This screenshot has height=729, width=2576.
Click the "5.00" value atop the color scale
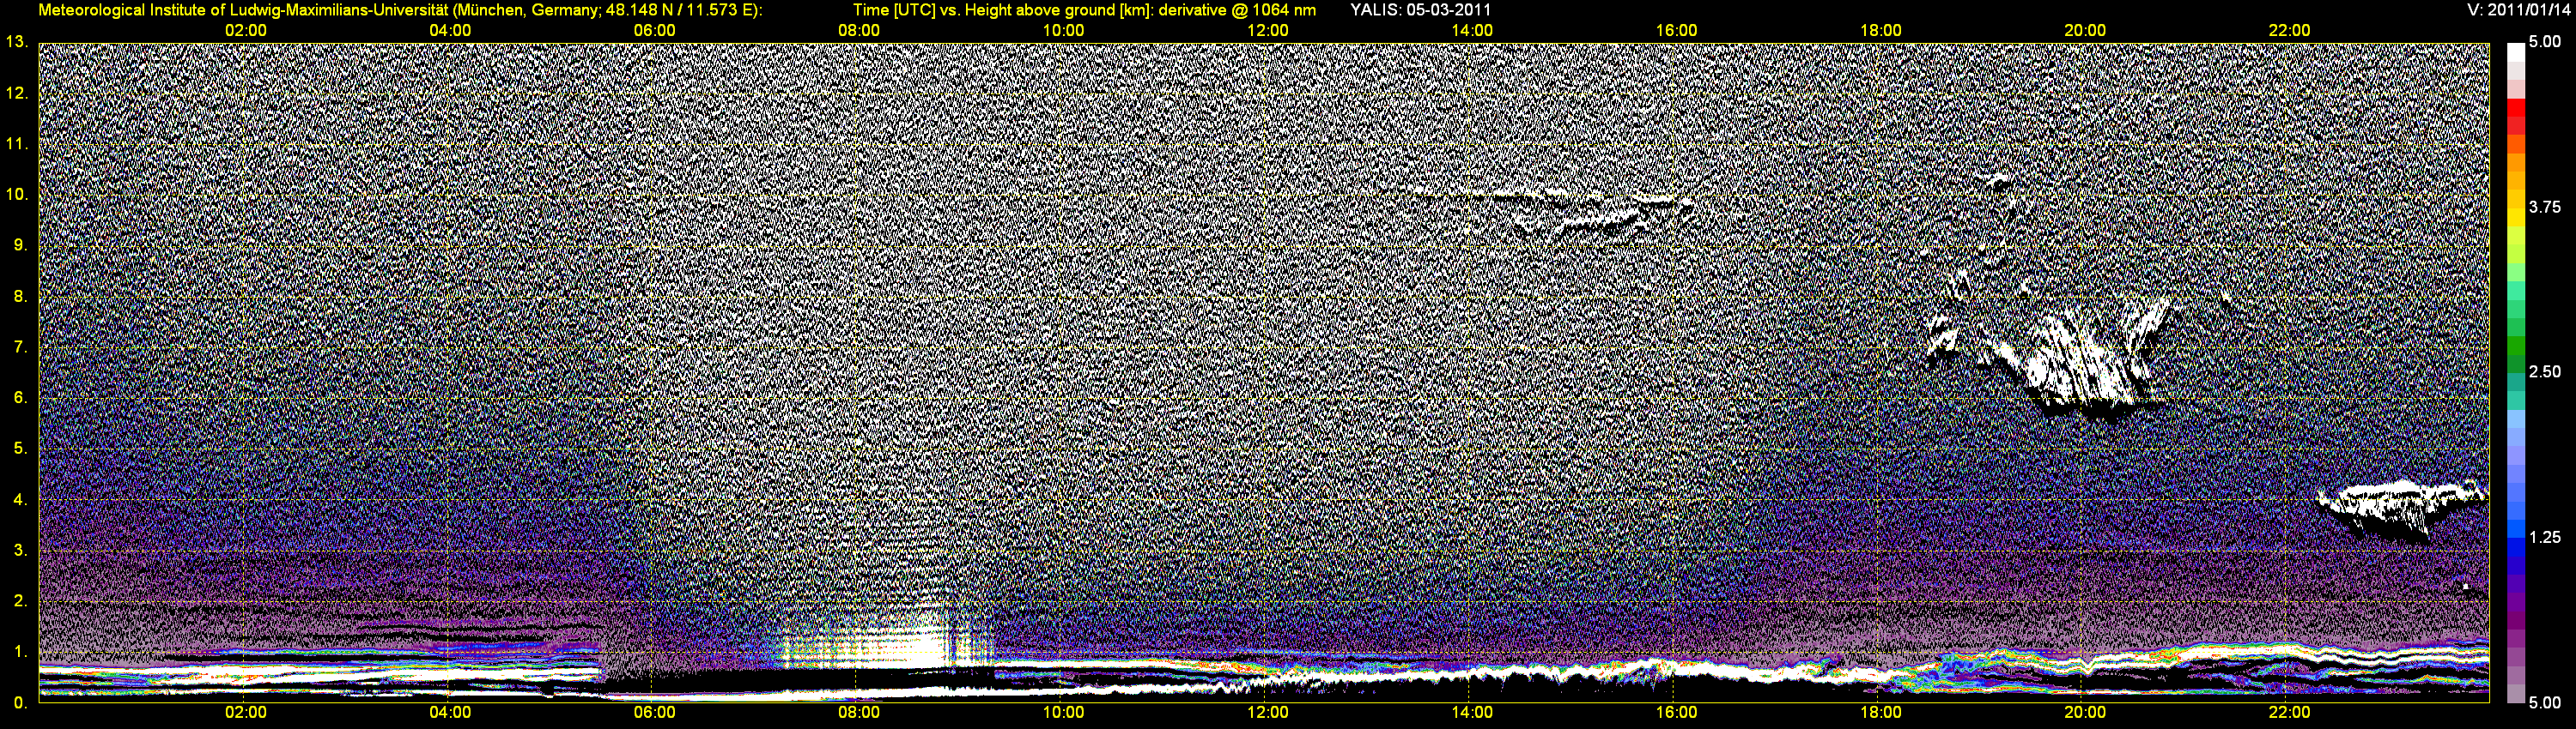(x=2545, y=42)
